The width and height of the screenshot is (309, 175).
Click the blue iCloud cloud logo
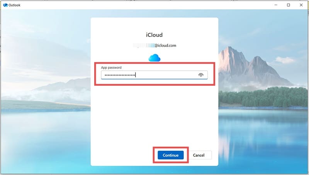(x=154, y=58)
